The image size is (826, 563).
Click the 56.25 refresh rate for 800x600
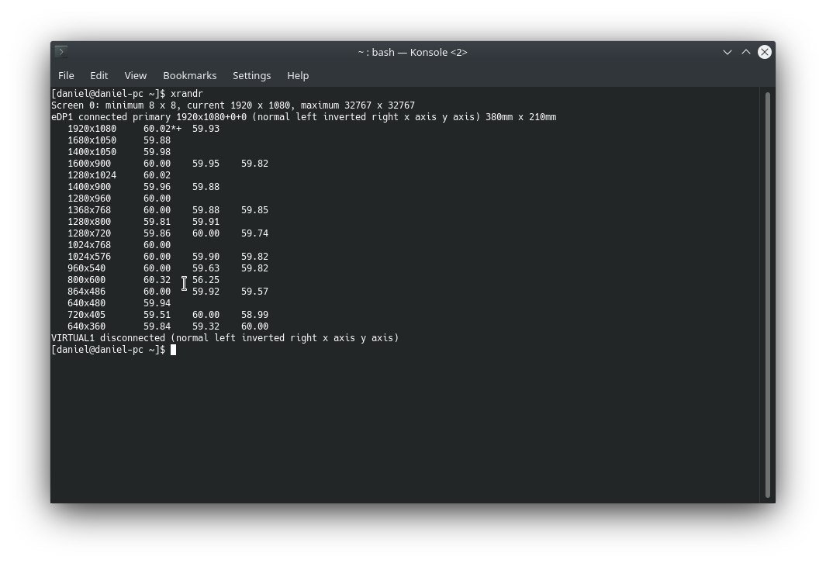206,280
